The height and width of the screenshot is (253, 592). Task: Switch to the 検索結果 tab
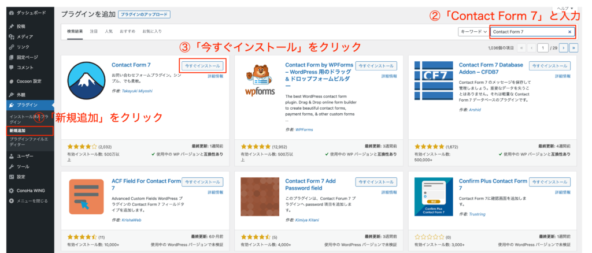coord(75,31)
